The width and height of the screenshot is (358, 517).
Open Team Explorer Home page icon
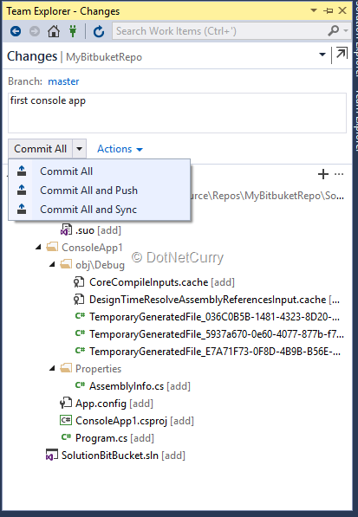point(54,32)
